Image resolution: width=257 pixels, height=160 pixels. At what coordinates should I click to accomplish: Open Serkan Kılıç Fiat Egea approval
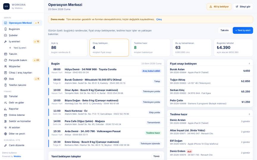tap(210, 92)
